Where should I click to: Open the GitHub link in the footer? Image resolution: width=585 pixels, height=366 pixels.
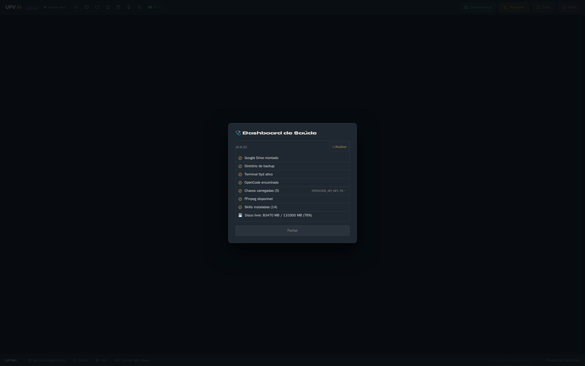pyautogui.click(x=81, y=360)
